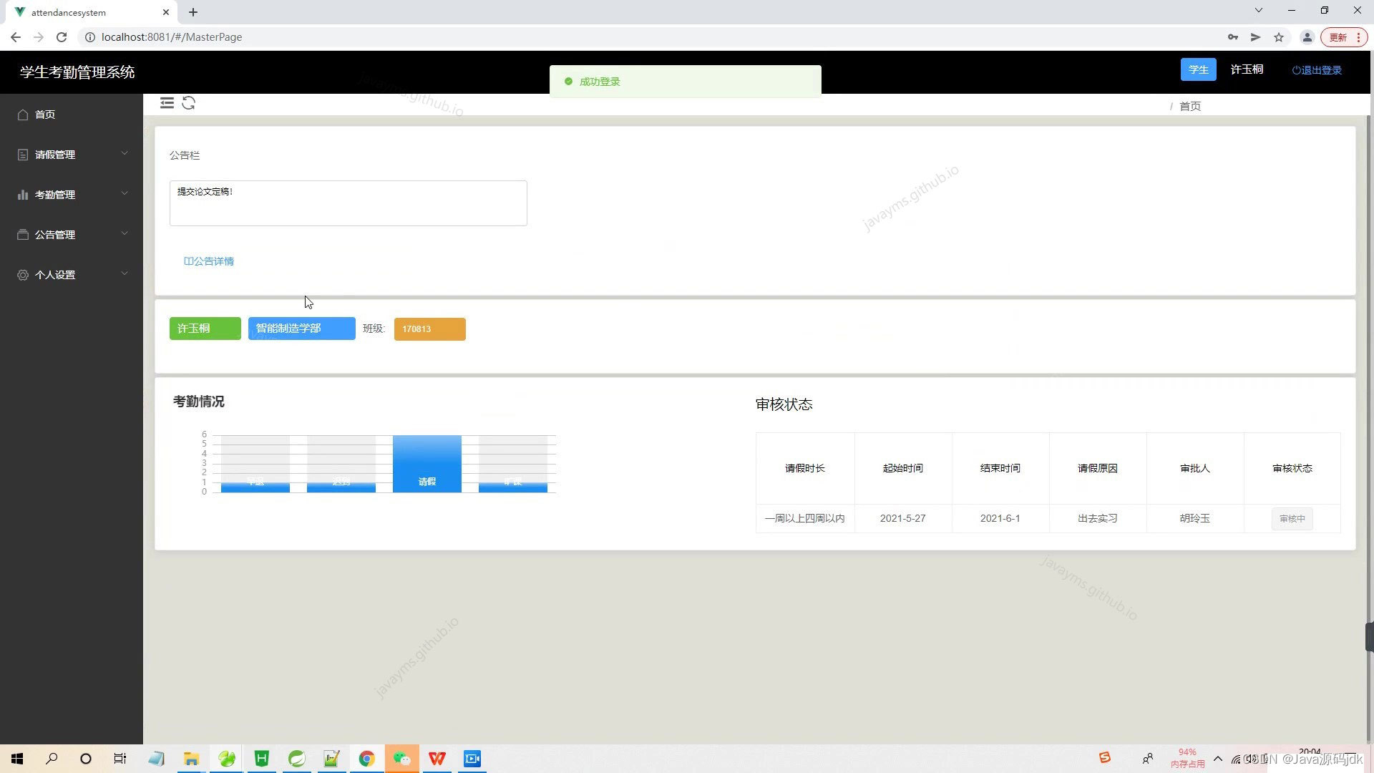Open the screen recorder icon on taskbar
The width and height of the screenshot is (1374, 773).
[x=472, y=759]
